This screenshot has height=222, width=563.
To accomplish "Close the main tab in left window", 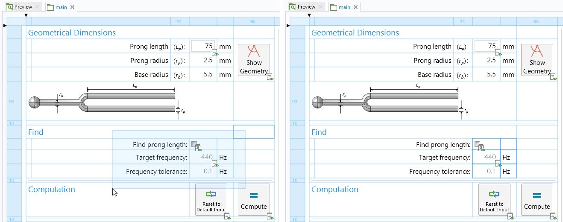I will click(72, 7).
